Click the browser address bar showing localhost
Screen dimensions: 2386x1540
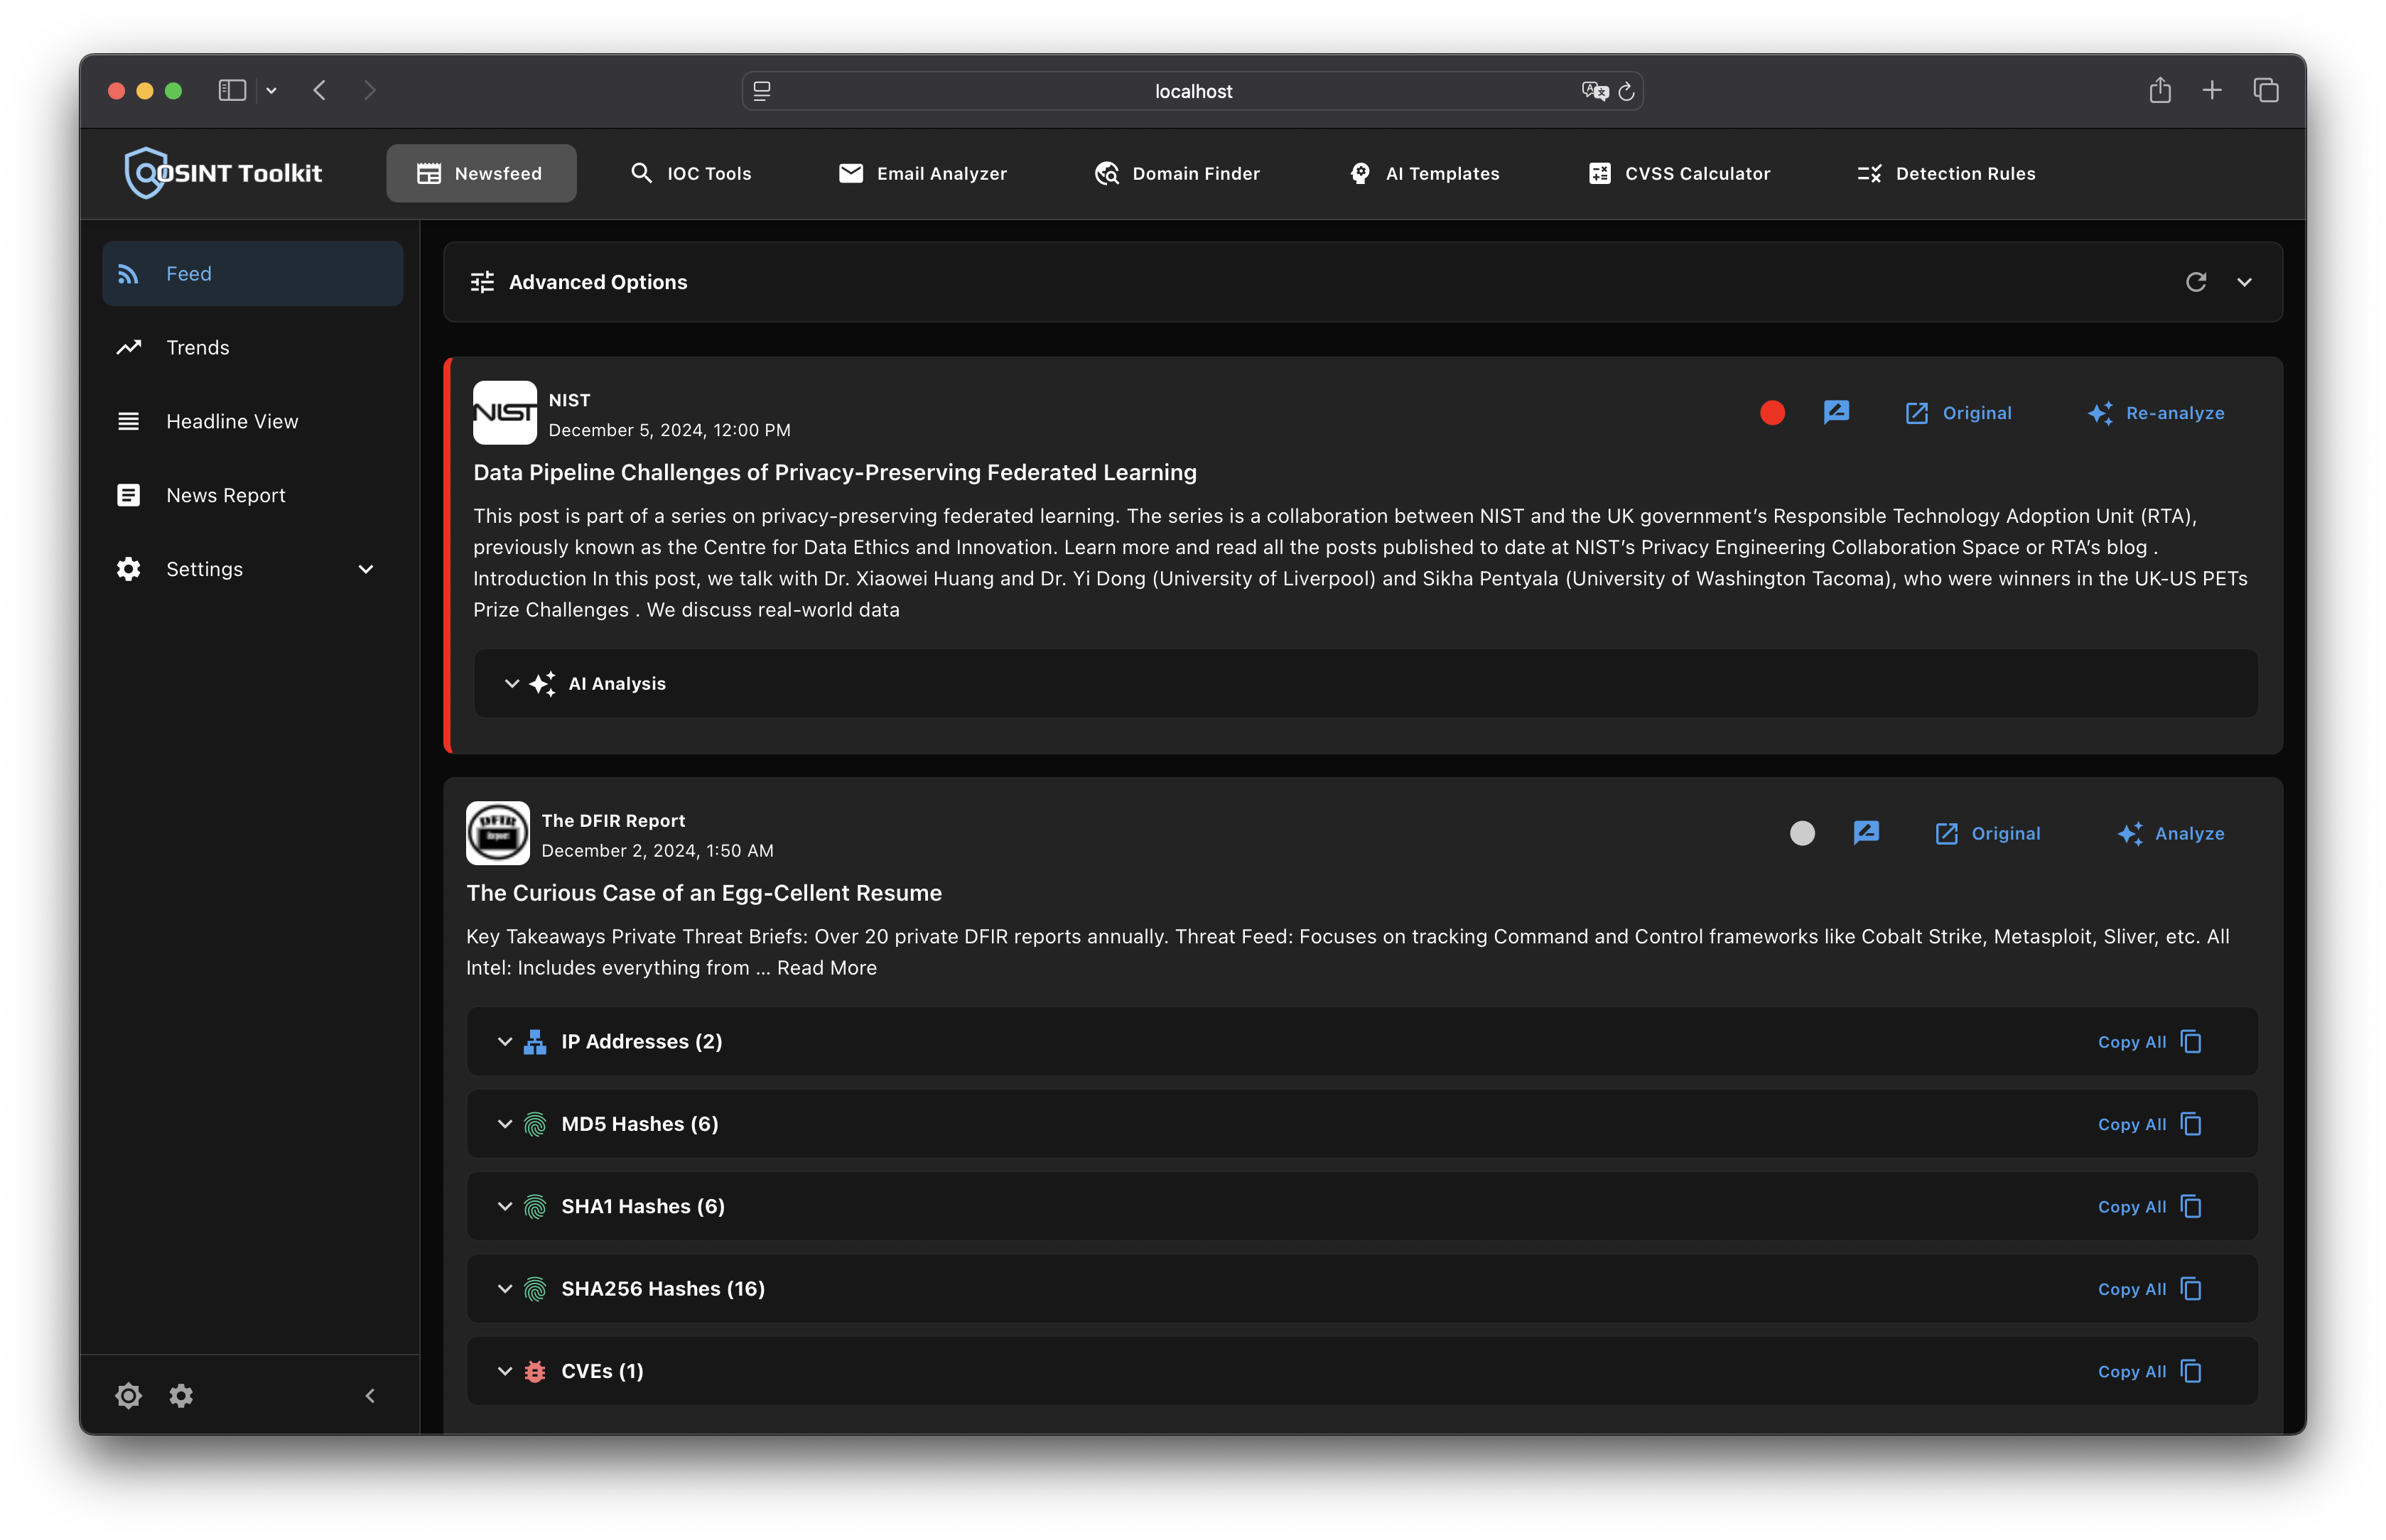[x=1192, y=91]
